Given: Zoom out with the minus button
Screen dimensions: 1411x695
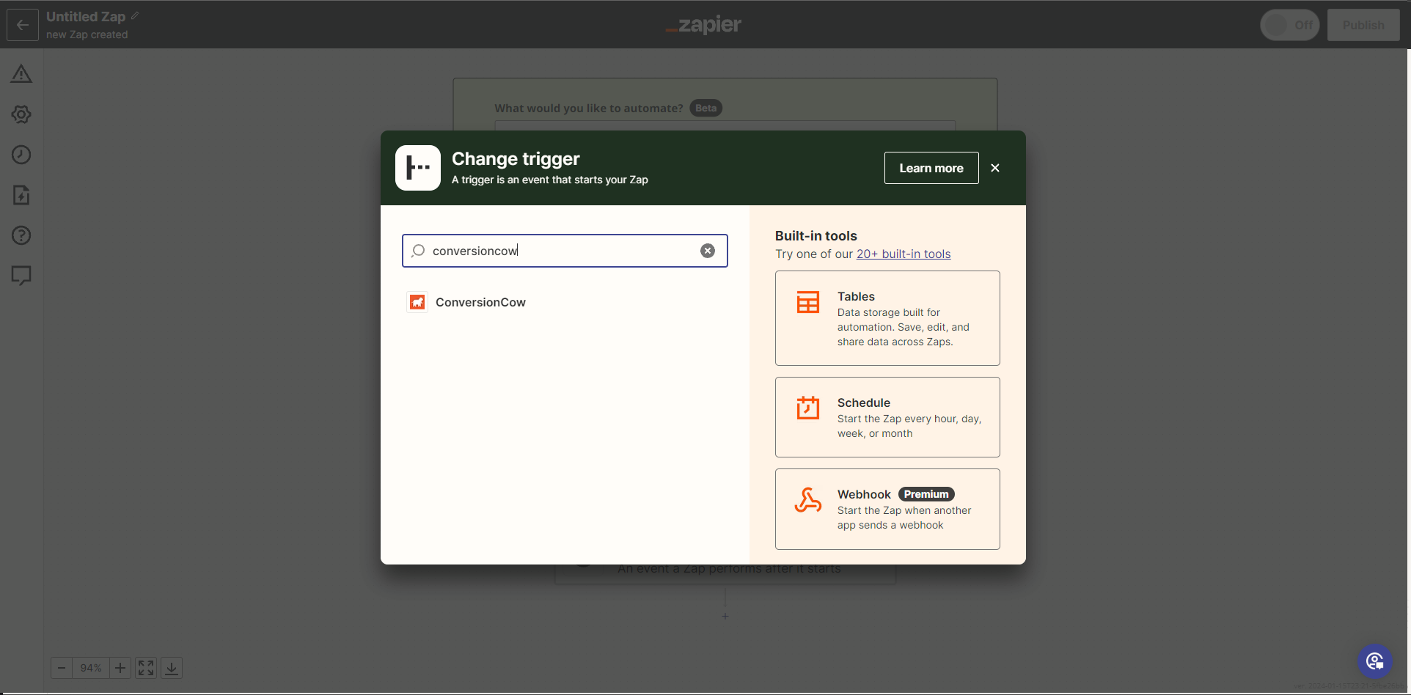Looking at the screenshot, I should [x=62, y=668].
